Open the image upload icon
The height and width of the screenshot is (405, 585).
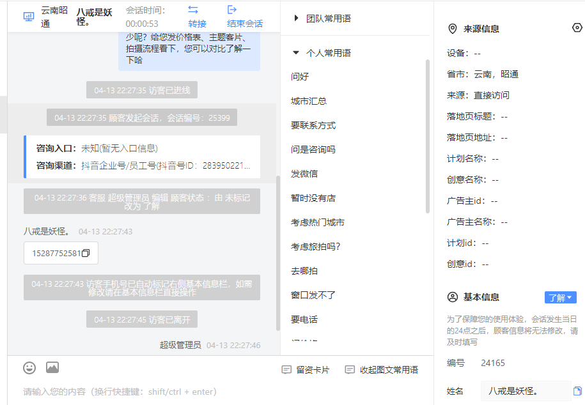pyautogui.click(x=52, y=368)
